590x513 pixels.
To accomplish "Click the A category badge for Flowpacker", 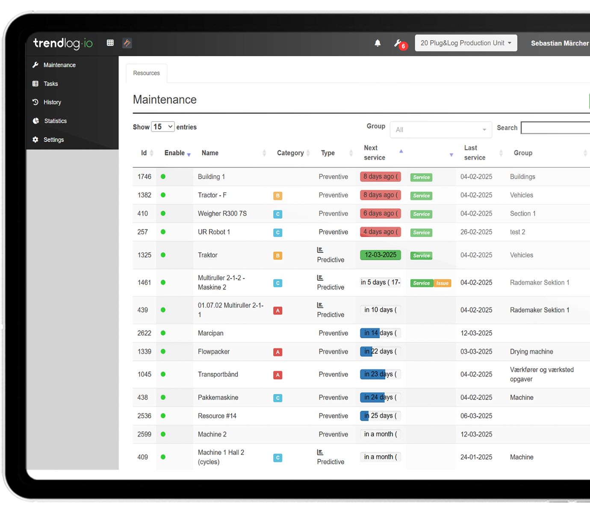I will [x=277, y=352].
